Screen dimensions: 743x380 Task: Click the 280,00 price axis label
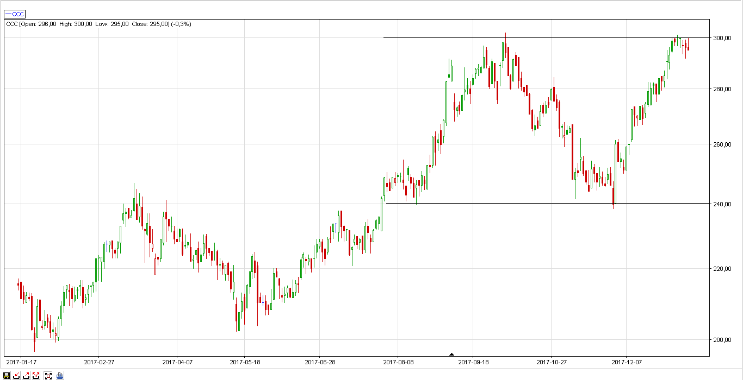click(721, 89)
